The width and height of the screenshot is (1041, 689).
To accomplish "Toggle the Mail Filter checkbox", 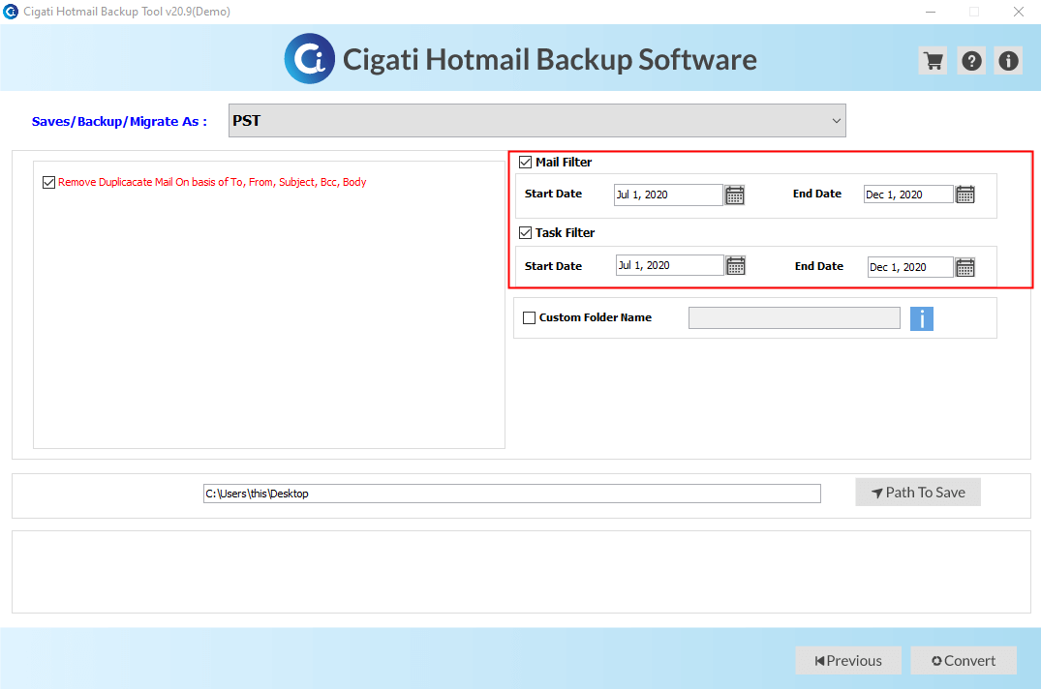I will pyautogui.click(x=525, y=162).
